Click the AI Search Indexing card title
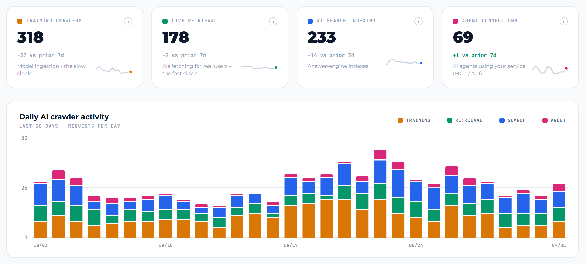Viewport: 585px width, 264px height. (346, 21)
